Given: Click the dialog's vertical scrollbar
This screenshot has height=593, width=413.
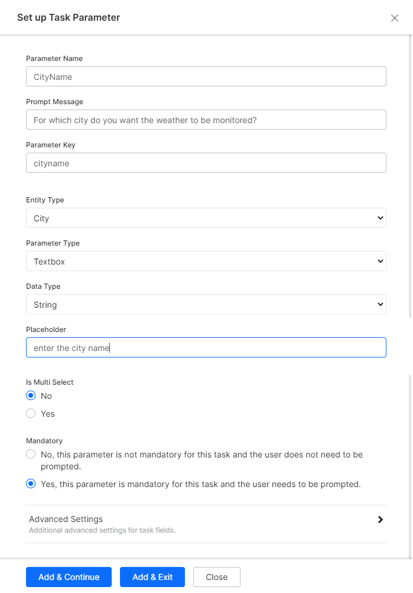Looking at the screenshot, I should click(411, 178).
